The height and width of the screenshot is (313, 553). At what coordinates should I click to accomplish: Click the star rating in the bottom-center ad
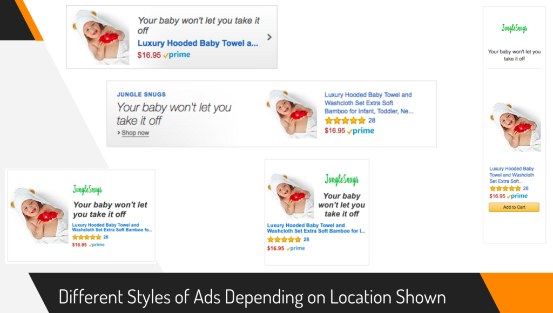tap(284, 240)
